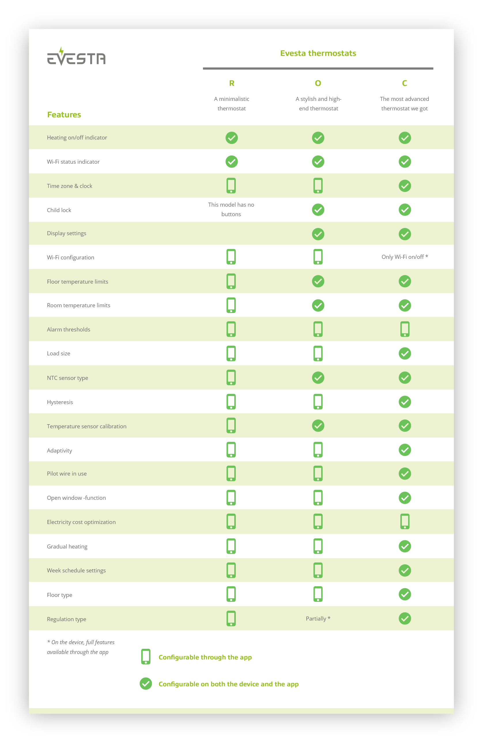The image size is (483, 739).
Task: Click phone icon for Electricity cost optimization, model C
Action: [x=405, y=522]
